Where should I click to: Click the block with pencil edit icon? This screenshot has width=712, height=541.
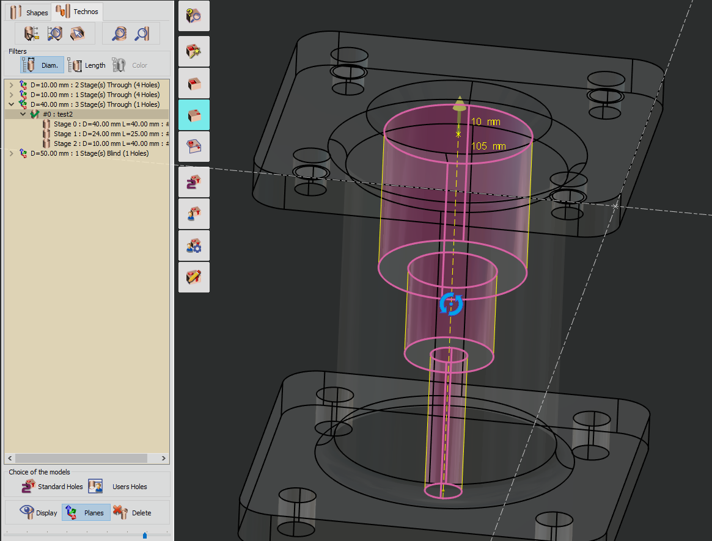click(x=194, y=277)
